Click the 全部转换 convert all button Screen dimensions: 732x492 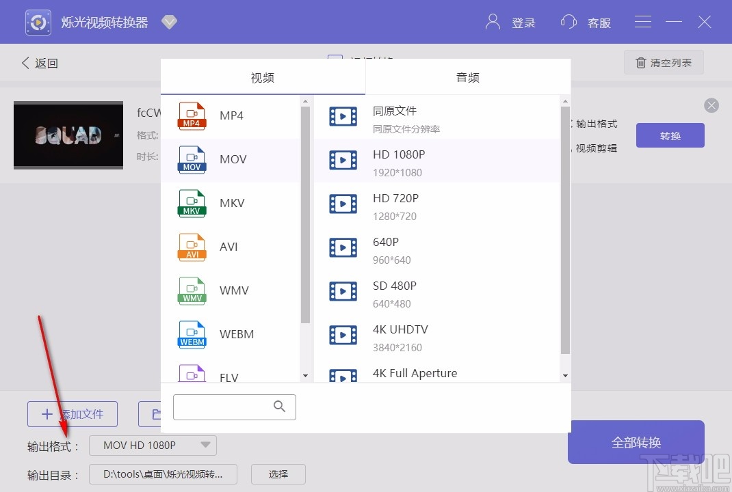[636, 443]
